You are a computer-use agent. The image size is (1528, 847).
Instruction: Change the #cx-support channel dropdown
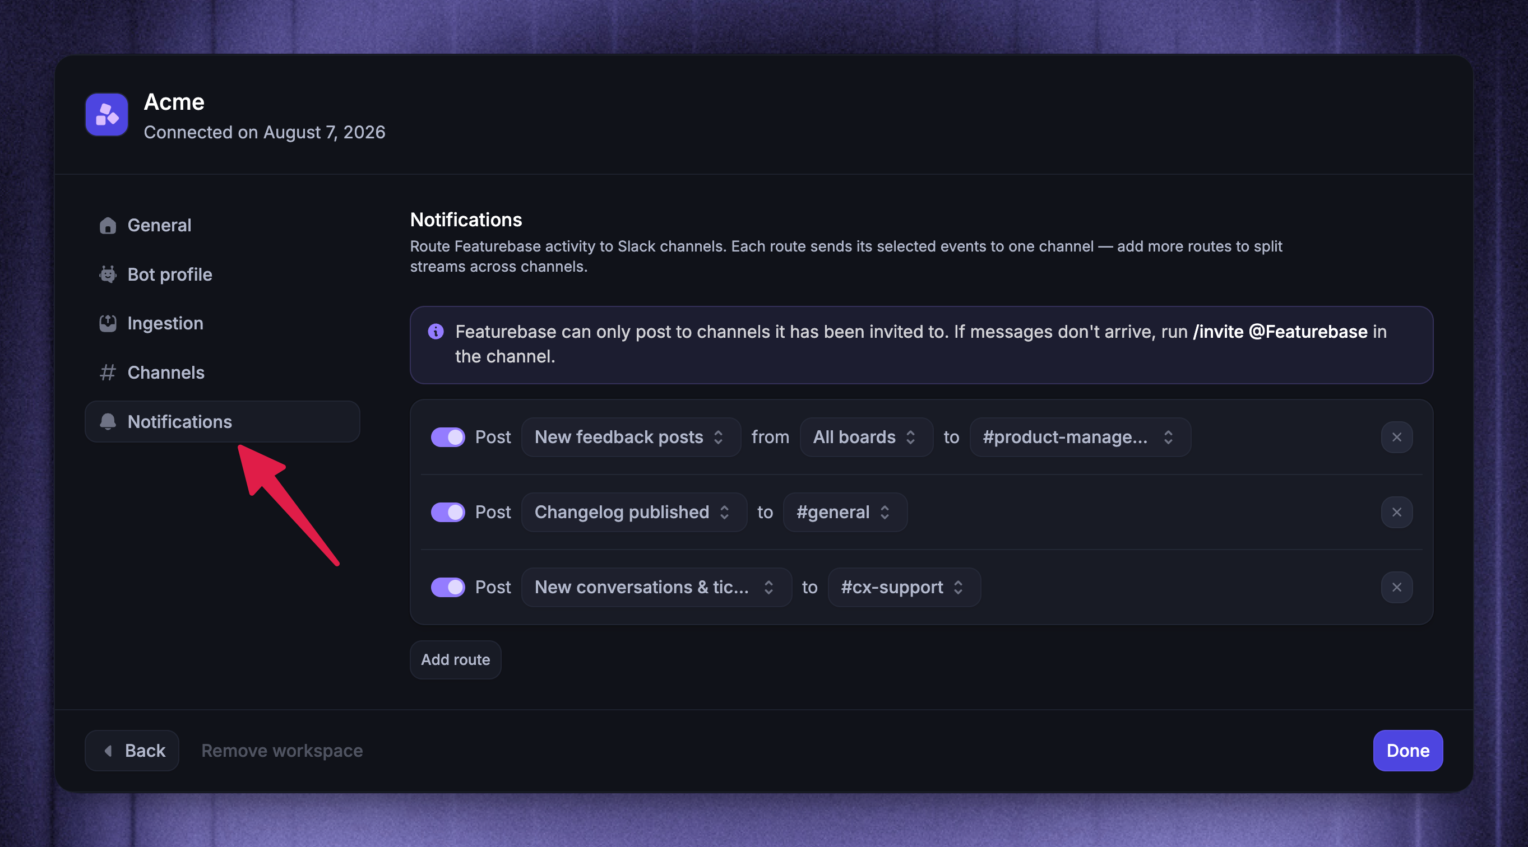[x=904, y=587]
